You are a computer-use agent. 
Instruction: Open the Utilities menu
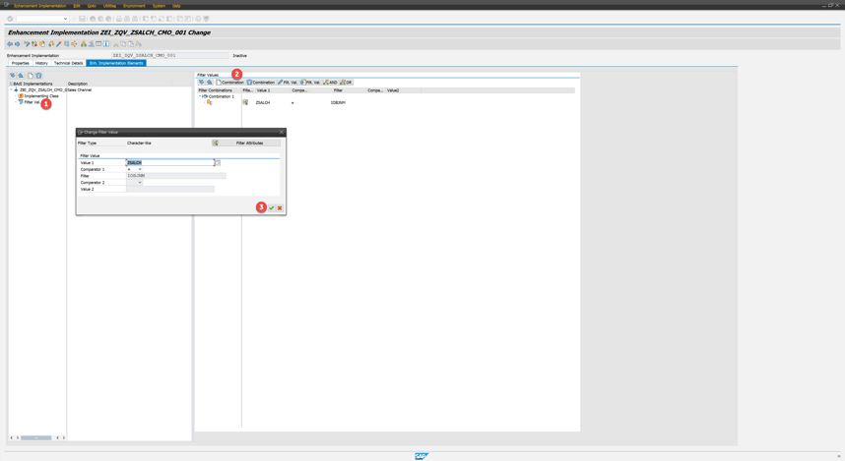[x=109, y=6]
